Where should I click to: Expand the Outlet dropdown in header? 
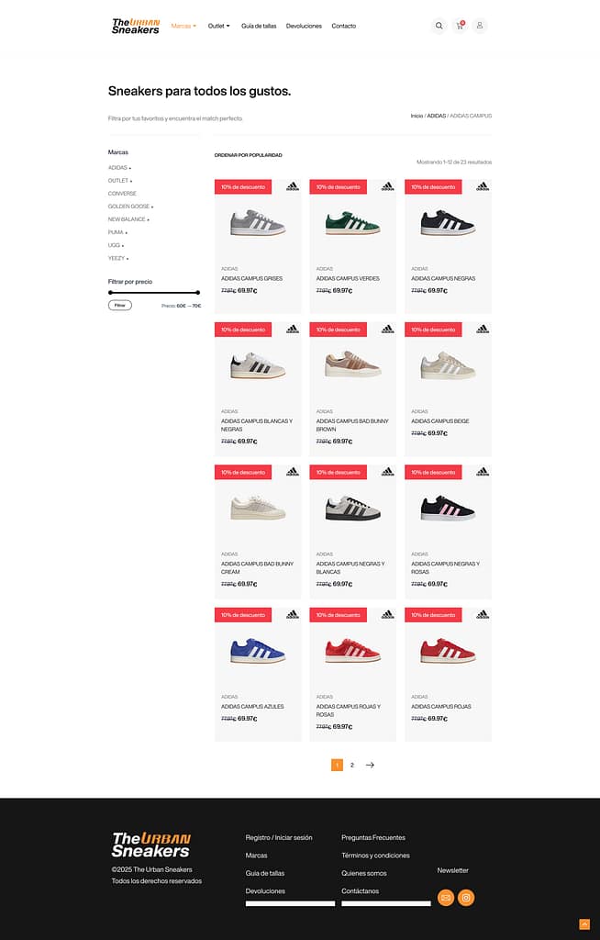[x=218, y=26]
